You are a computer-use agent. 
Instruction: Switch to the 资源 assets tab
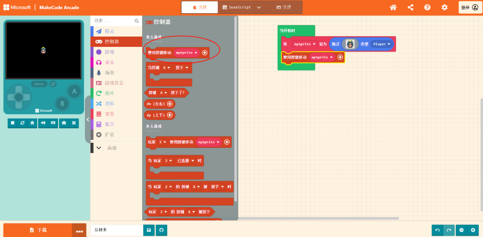284,7
